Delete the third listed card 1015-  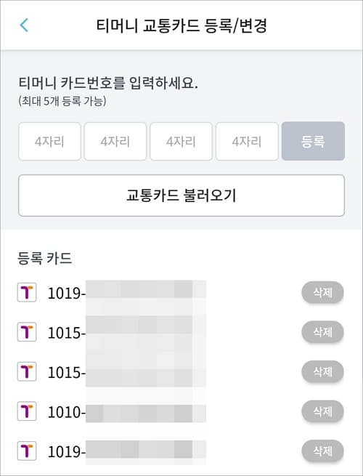[x=322, y=371]
